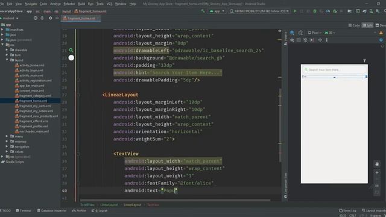Switch editor to Code view mode
The height and width of the screenshot is (217, 386).
354,25
